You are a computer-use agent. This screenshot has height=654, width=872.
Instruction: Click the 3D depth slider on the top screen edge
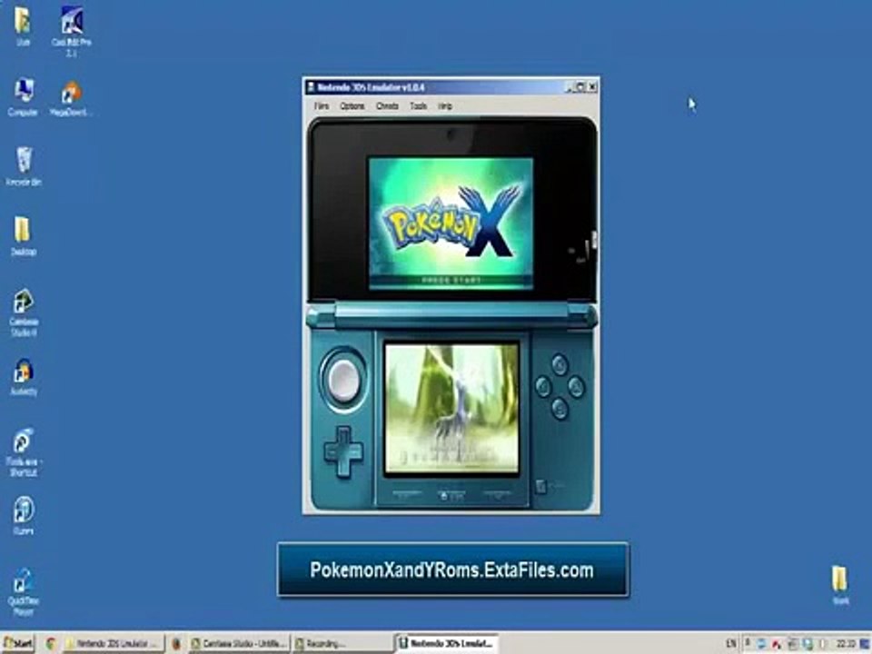[593, 240]
